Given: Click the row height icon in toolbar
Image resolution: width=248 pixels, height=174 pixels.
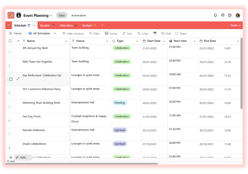Looking at the screenshot, I should pyautogui.click(x=155, y=33).
